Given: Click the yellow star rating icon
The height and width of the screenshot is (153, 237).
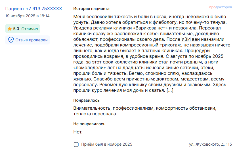Looking at the screenshot, I should coord(10,29).
